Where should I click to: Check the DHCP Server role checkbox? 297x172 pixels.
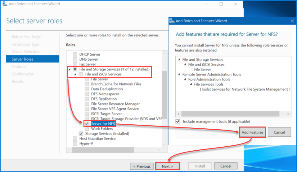pyautogui.click(x=75, y=54)
